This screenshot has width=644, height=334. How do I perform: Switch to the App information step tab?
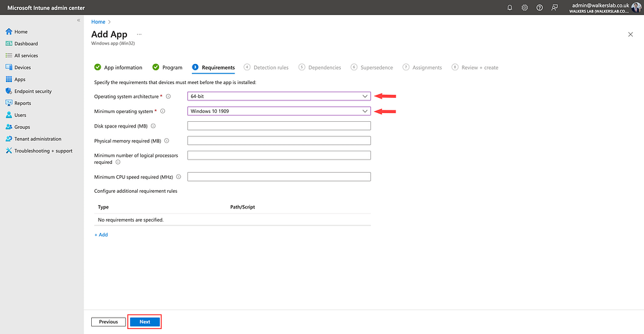(x=123, y=68)
